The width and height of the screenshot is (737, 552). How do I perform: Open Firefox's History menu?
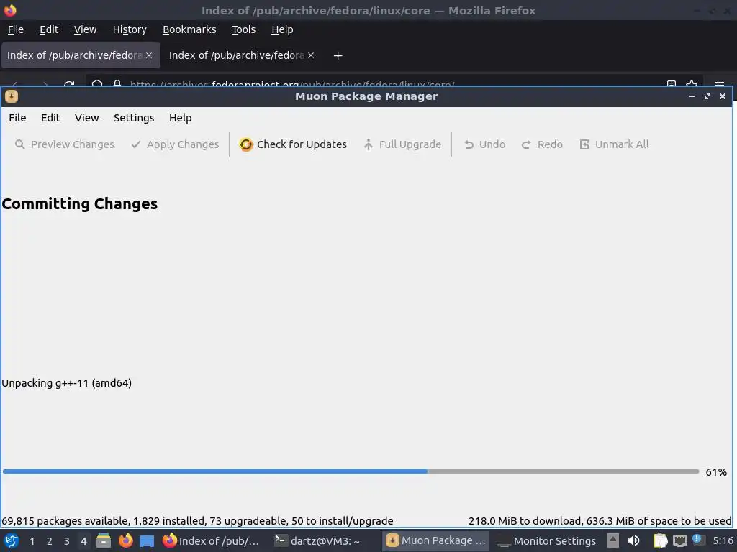tap(130, 29)
